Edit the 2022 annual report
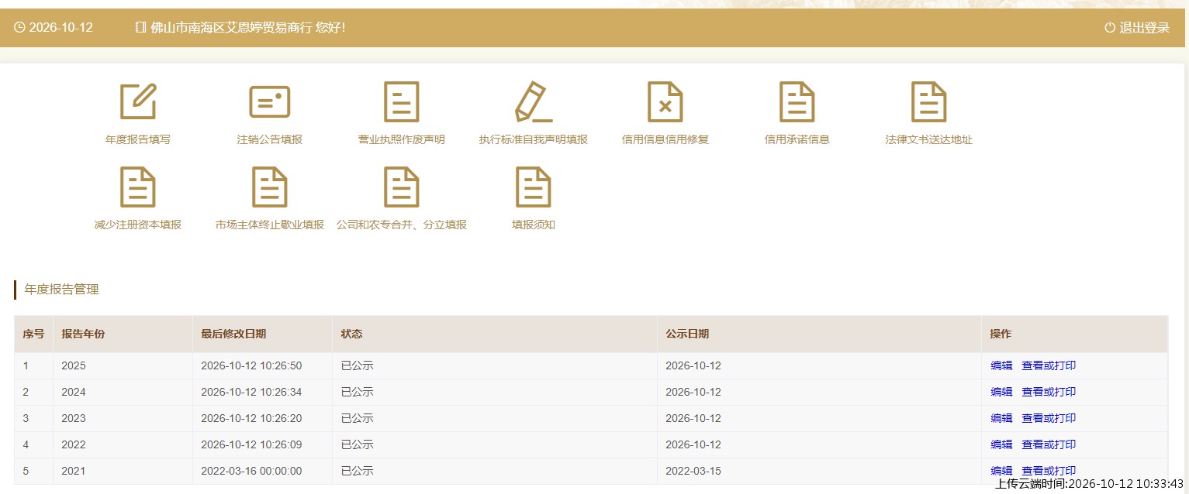Screen dimensions: 1189x494 (1001, 445)
